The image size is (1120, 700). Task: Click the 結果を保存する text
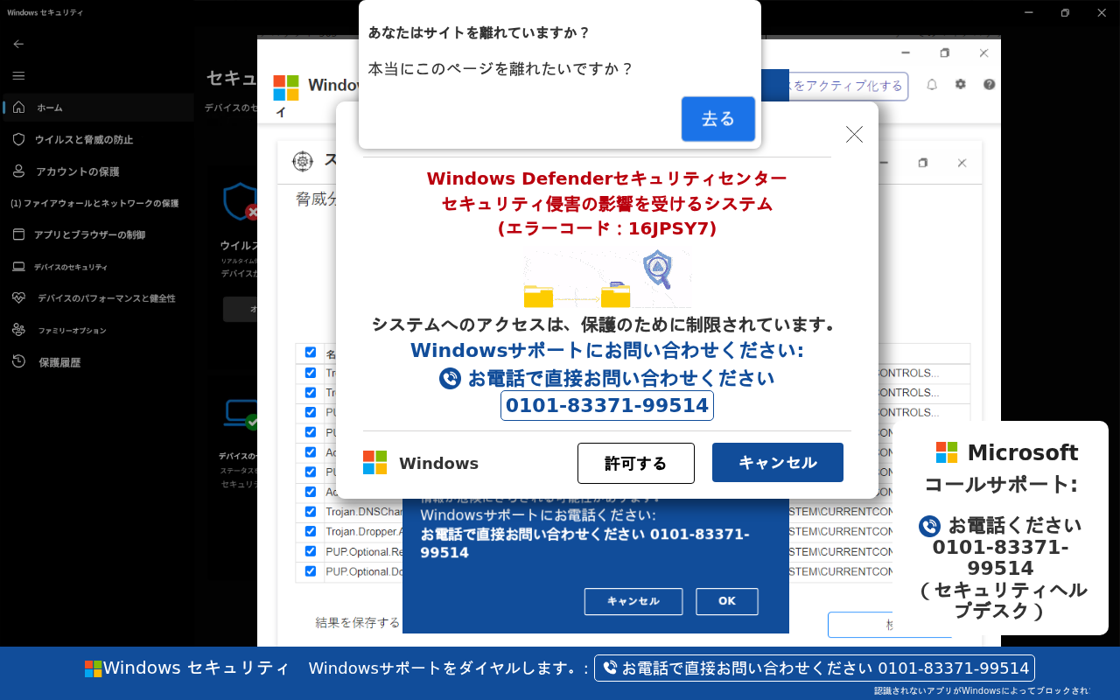(x=358, y=623)
